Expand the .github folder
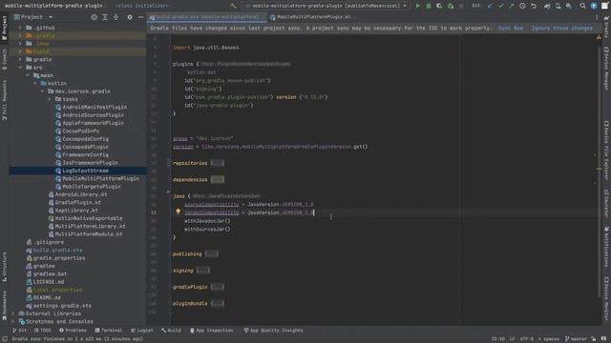 pos(20,28)
